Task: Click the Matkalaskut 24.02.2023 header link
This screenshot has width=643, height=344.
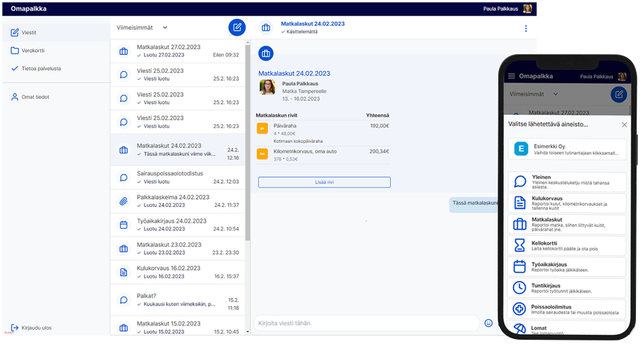Action: pos(312,24)
